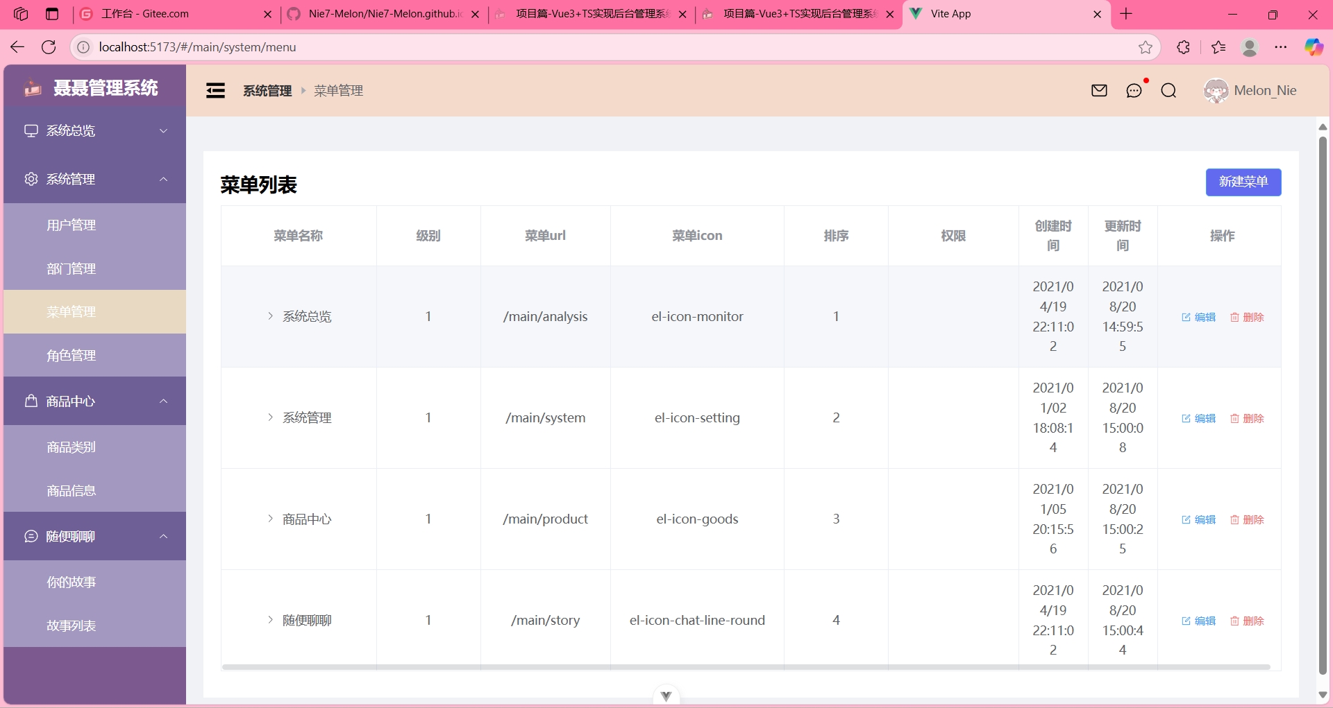Click the Vue devtools toggle at page bottom

point(666,696)
